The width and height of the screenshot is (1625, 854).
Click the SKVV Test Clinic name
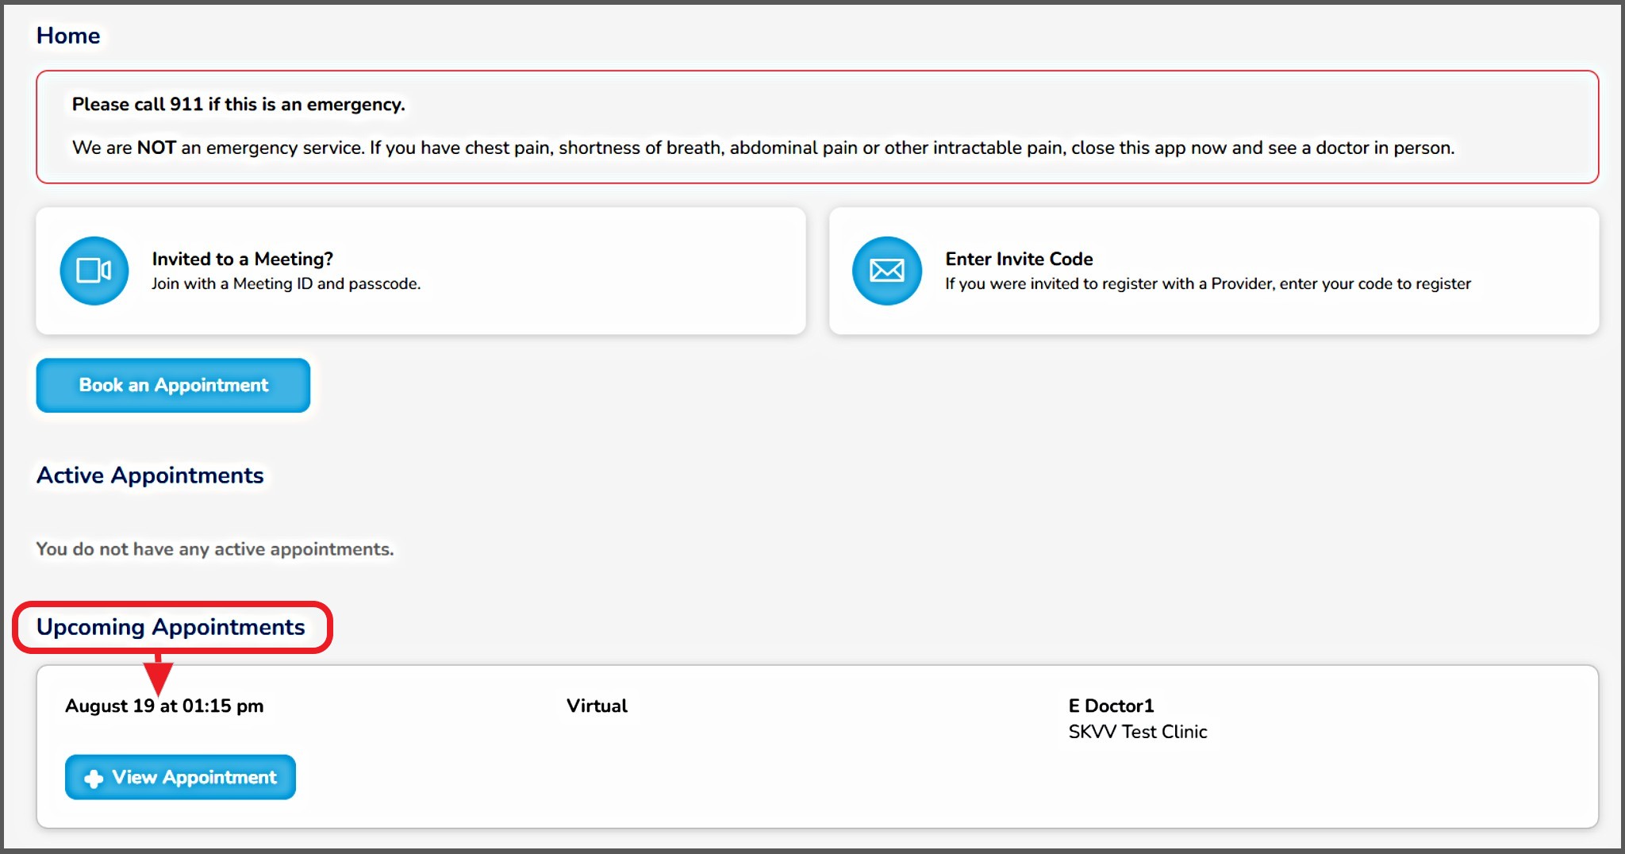click(1137, 732)
